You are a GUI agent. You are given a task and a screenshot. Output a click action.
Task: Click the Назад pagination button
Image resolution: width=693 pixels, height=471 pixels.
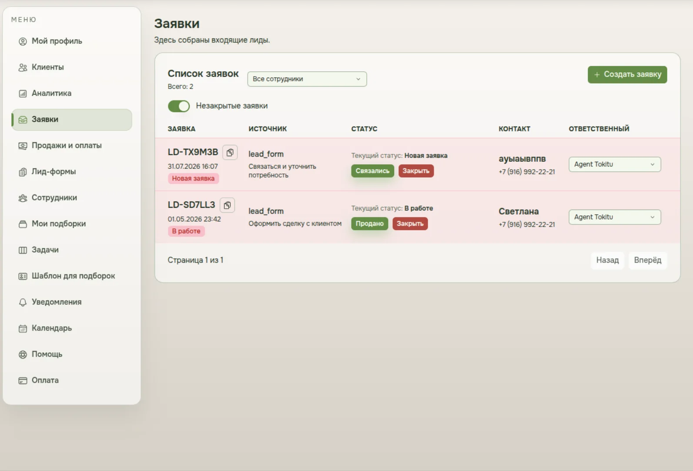[x=607, y=260]
